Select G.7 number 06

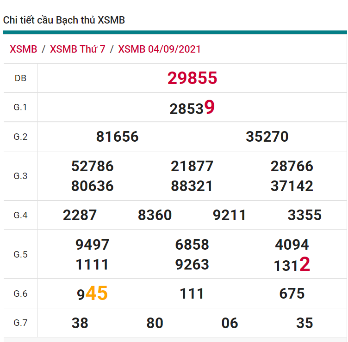tap(230, 323)
